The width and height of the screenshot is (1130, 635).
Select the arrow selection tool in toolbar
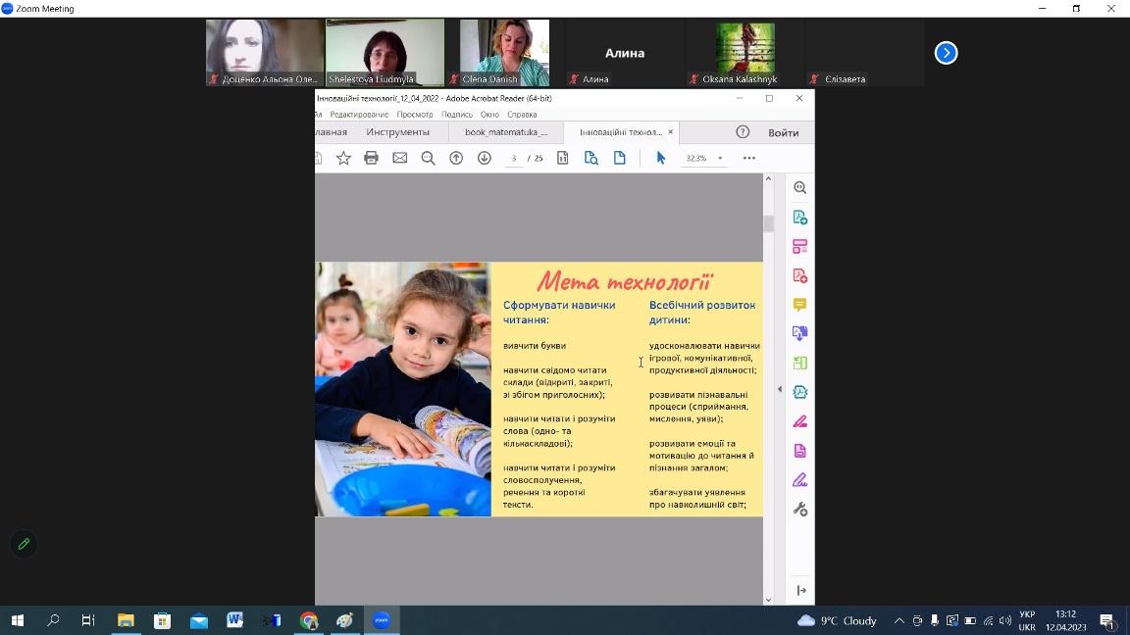tap(660, 158)
